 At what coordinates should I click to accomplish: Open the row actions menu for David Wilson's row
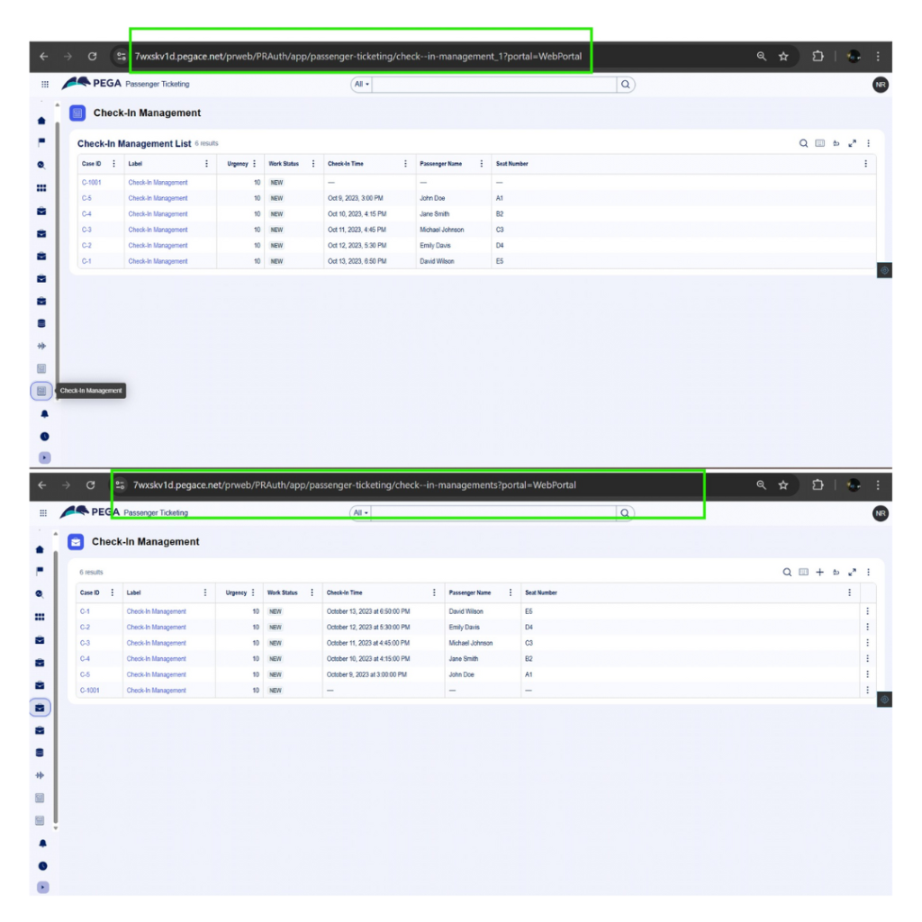(867, 611)
